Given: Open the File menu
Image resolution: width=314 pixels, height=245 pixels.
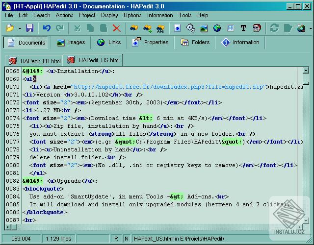Looking at the screenshot, I should pyautogui.click(x=9, y=15).
